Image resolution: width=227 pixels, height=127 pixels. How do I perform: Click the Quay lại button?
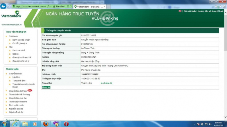point(46,87)
